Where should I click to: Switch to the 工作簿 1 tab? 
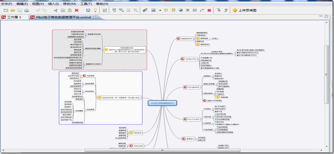tap(12, 17)
